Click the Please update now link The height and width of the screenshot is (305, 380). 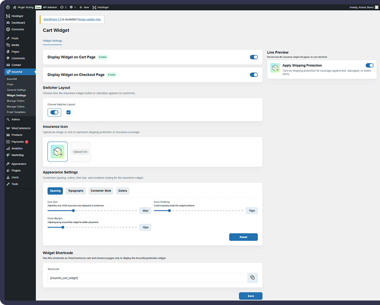pos(89,20)
